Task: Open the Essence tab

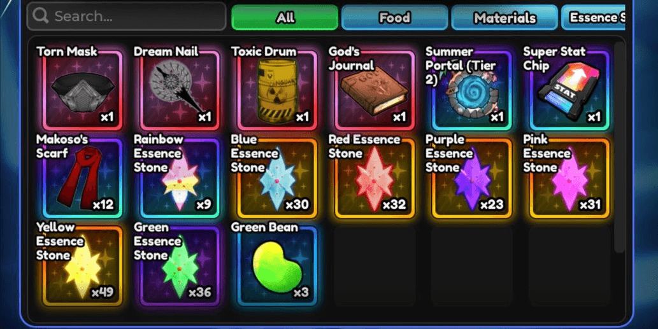Action: [x=594, y=17]
